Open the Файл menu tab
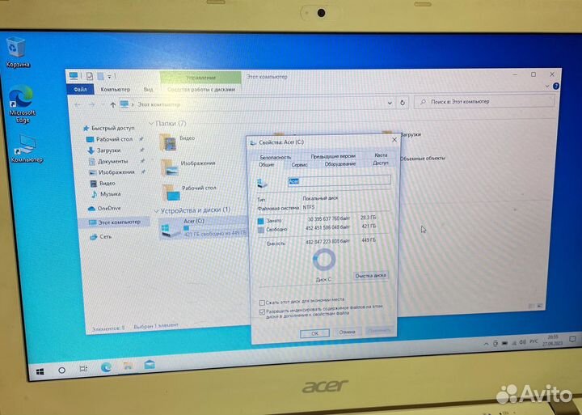The height and width of the screenshot is (415, 582). [81, 90]
